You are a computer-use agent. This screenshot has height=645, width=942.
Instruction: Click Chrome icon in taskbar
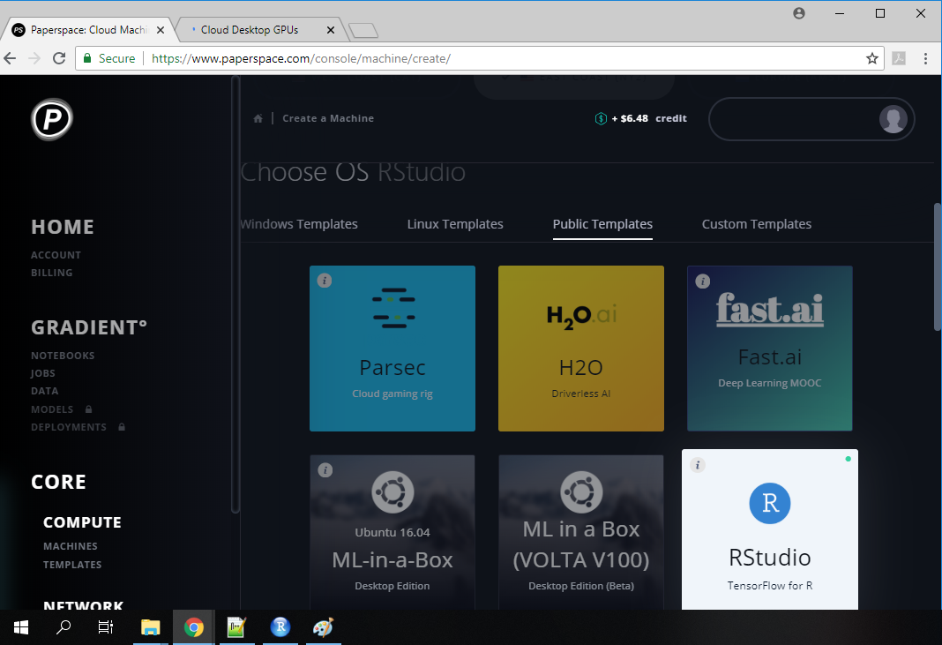[193, 627]
